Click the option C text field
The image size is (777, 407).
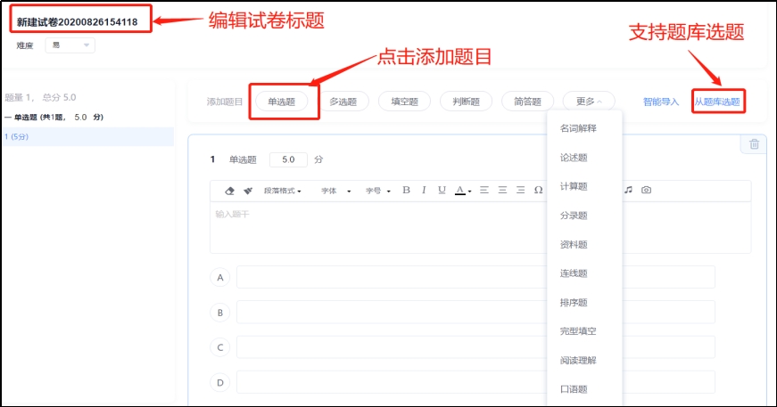pyautogui.click(x=475, y=347)
